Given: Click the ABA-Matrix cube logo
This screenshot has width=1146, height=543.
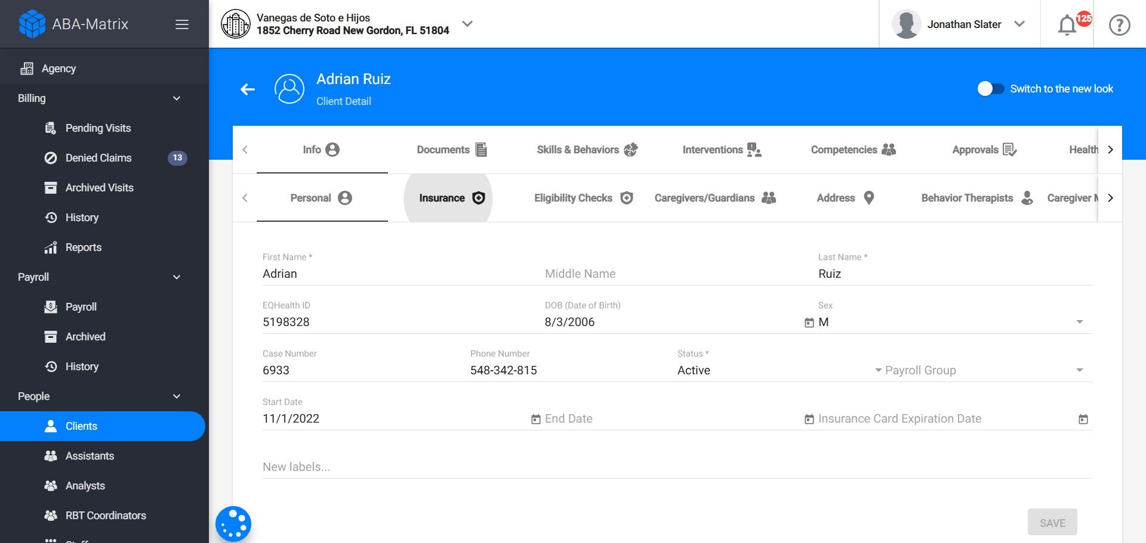Looking at the screenshot, I should tap(32, 24).
